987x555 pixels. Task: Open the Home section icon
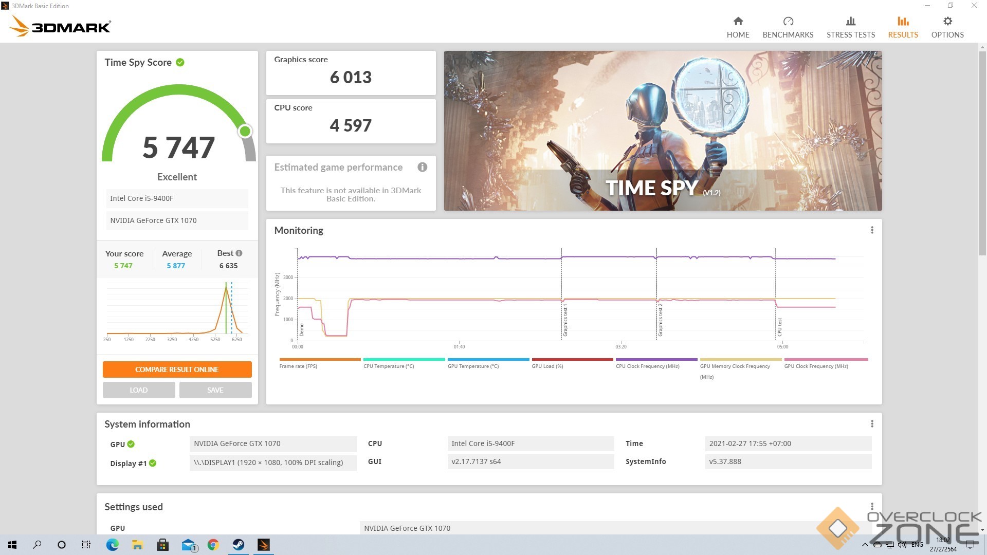coord(738,22)
